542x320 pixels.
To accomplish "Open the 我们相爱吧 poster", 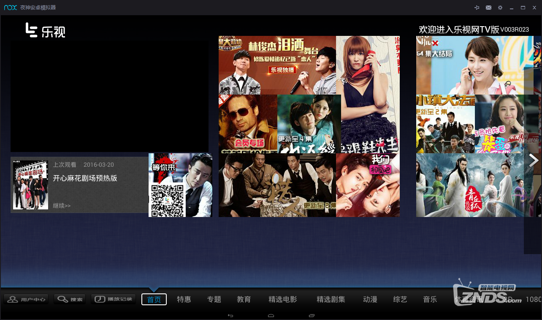I will click(x=368, y=185).
